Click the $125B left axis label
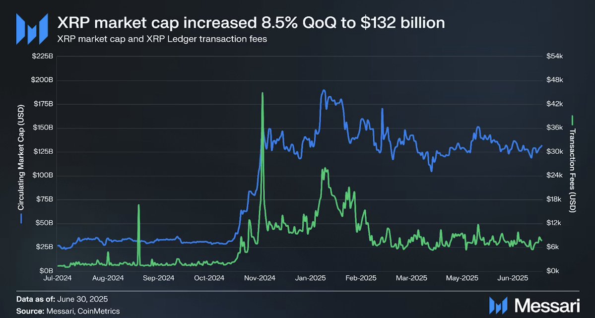The height and width of the screenshot is (318, 595). 43,152
